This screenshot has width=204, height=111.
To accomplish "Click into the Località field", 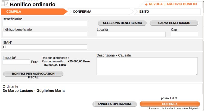I will 131,34.
